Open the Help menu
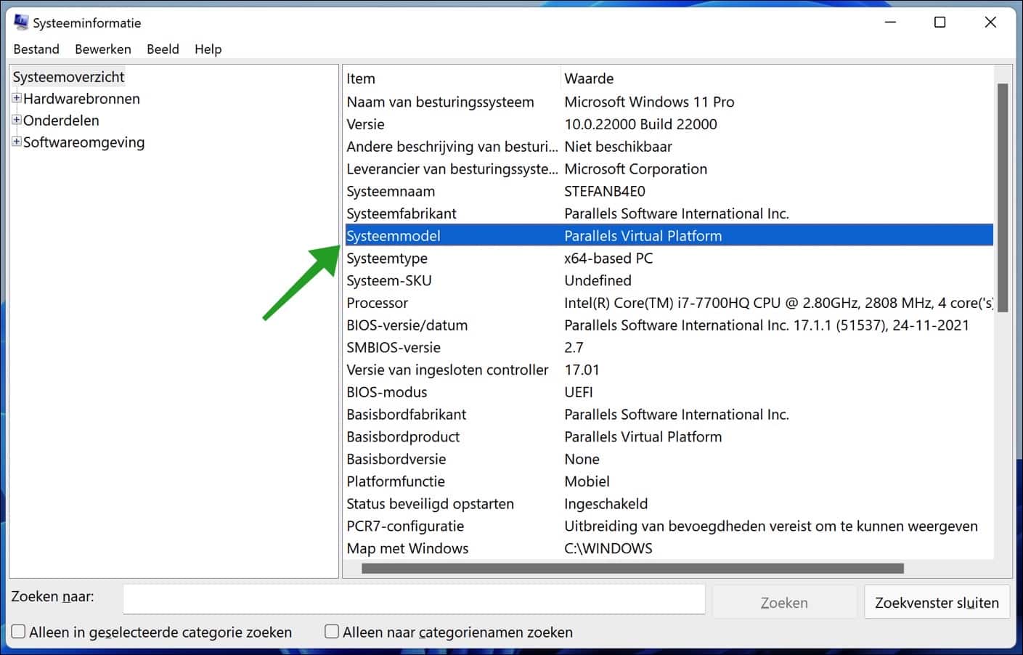This screenshot has height=655, width=1023. tap(208, 49)
